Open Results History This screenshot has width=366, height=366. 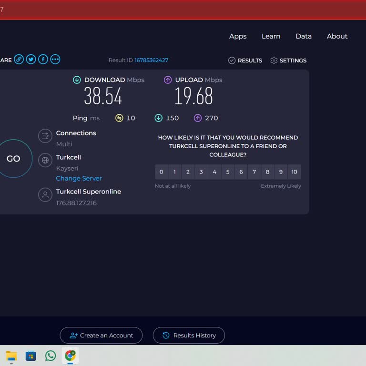[189, 335]
